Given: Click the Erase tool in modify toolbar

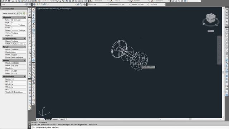Looking at the screenshot, I should (x=33, y=9).
